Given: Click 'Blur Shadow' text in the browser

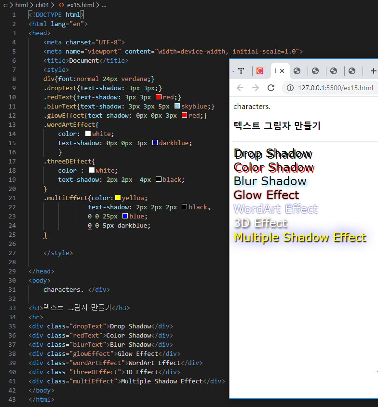Looking at the screenshot, I should click(270, 181).
